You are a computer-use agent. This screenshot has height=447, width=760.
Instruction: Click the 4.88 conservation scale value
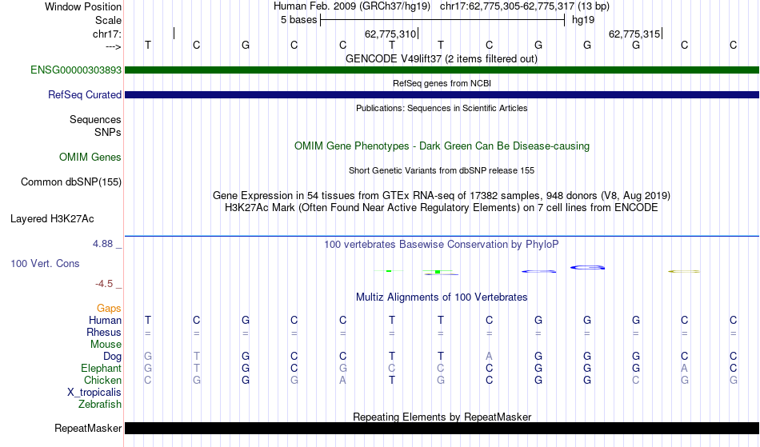(x=102, y=244)
